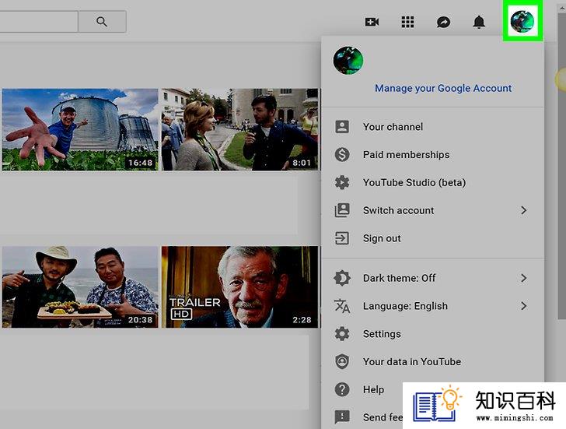Screen dimensions: 566x429
Task: Click the search magnifier button
Action: click(x=102, y=22)
